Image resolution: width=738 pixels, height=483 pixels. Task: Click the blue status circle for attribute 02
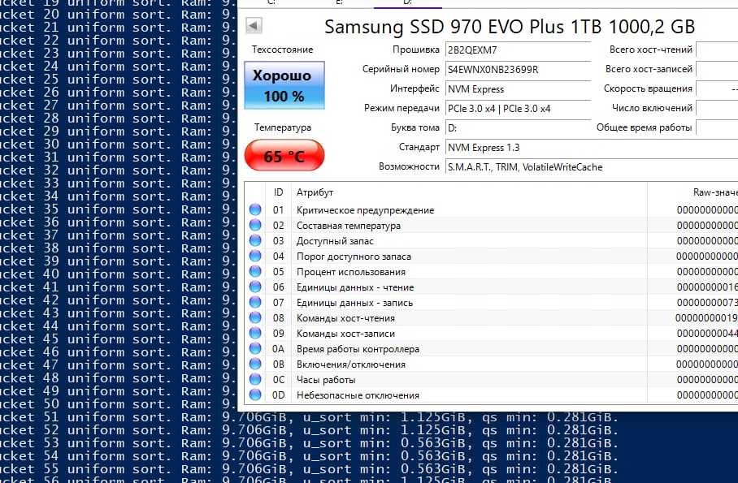tap(255, 225)
